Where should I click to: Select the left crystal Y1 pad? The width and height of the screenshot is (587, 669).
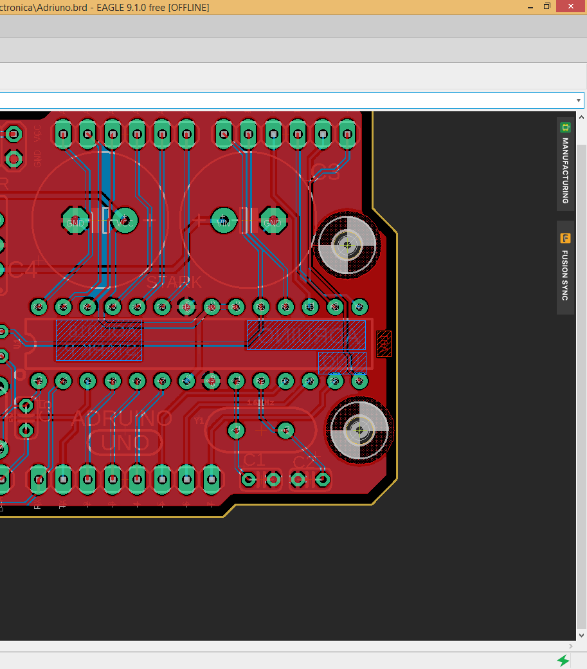coord(236,430)
